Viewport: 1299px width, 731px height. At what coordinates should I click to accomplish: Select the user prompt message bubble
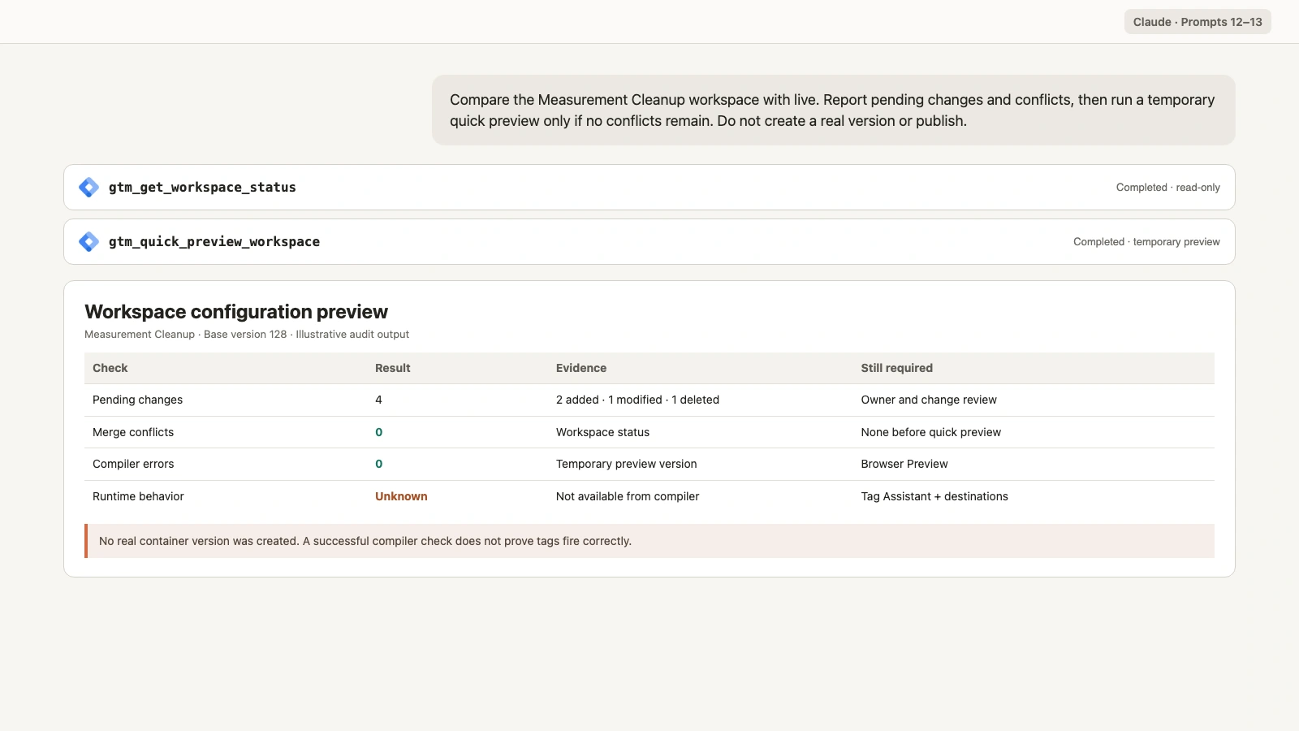click(834, 110)
